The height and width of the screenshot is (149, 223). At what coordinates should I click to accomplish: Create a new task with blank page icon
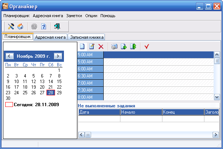pos(82,47)
